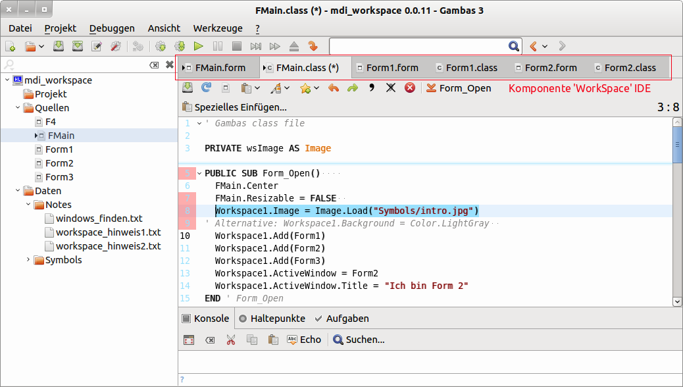Expand the Symbols folder in project tree
Screen dimensions: 683x387
click(x=28, y=260)
